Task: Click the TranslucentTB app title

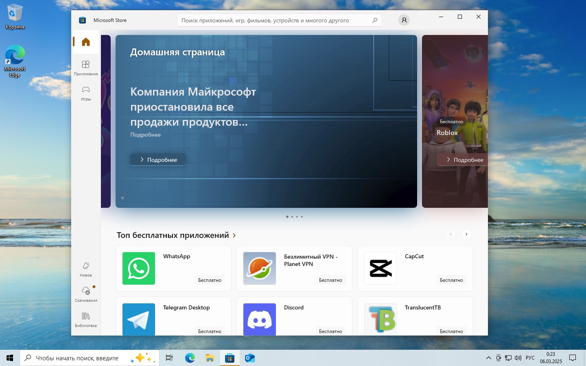Action: (423, 307)
